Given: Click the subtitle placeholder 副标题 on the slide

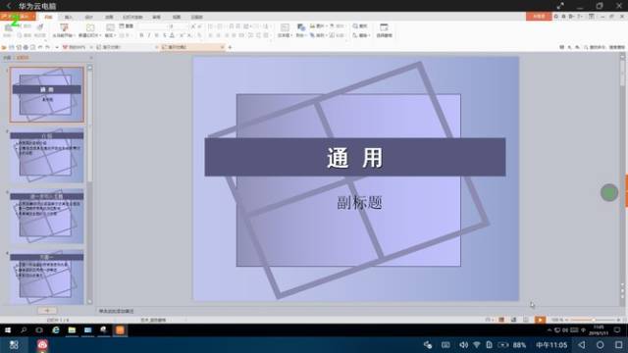Looking at the screenshot, I should (359, 203).
